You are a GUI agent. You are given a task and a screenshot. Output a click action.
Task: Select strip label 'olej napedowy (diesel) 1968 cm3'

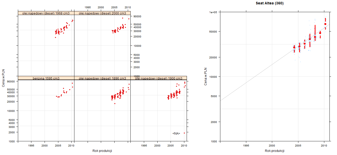point(46,13)
